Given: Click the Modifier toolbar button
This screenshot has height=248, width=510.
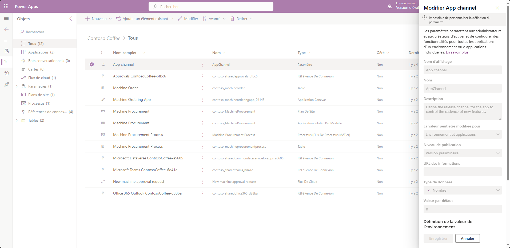Looking at the screenshot, I should [188, 19].
